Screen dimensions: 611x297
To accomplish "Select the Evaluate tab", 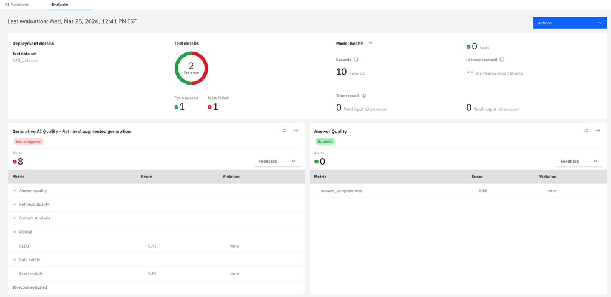I will click(x=60, y=4).
